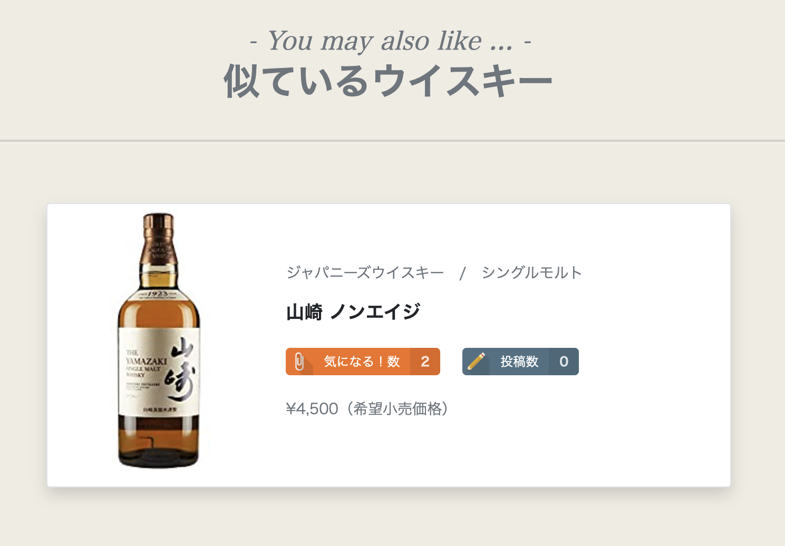Click the 投稿数 blue button

tap(520, 362)
